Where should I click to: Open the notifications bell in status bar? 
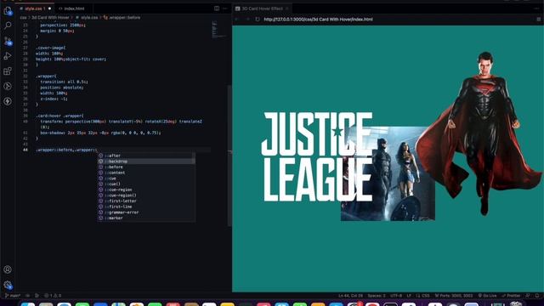tap(537, 296)
